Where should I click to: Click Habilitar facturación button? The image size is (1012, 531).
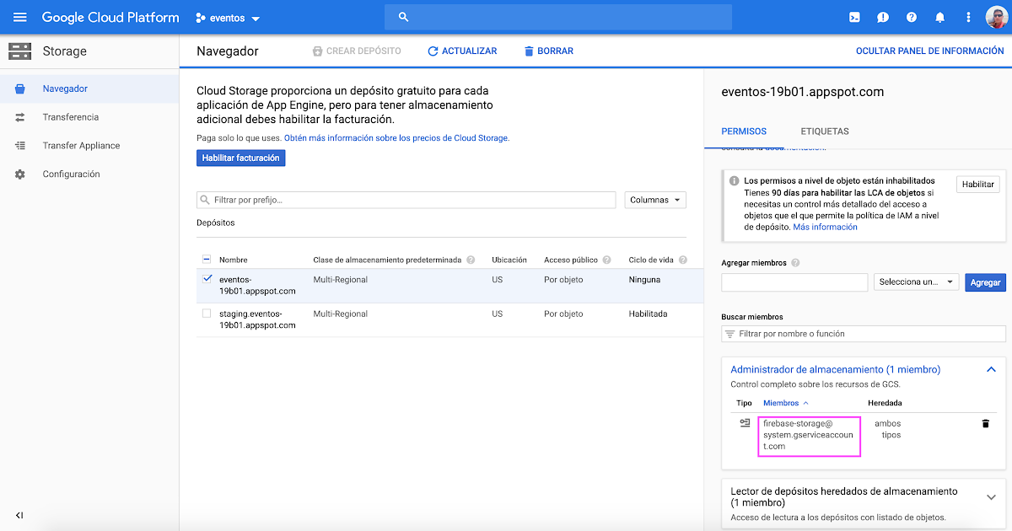(x=241, y=158)
